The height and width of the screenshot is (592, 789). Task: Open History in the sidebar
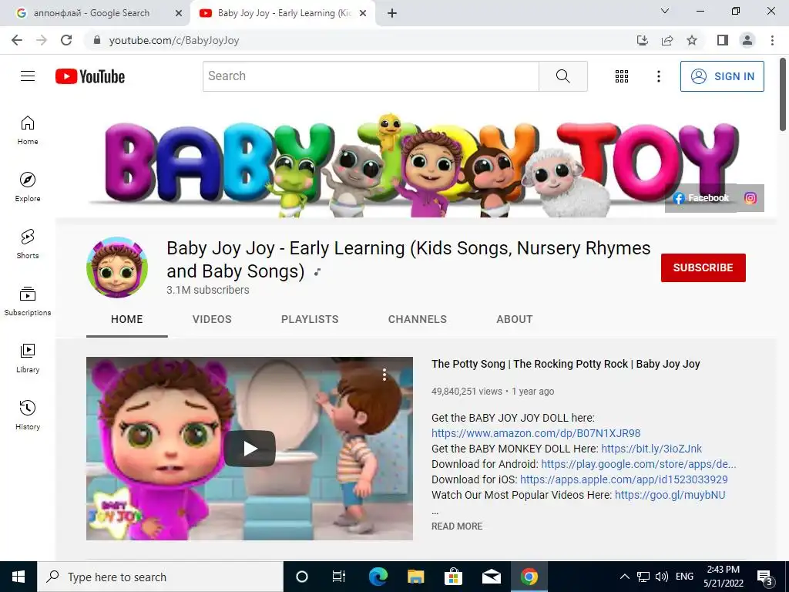click(x=28, y=415)
